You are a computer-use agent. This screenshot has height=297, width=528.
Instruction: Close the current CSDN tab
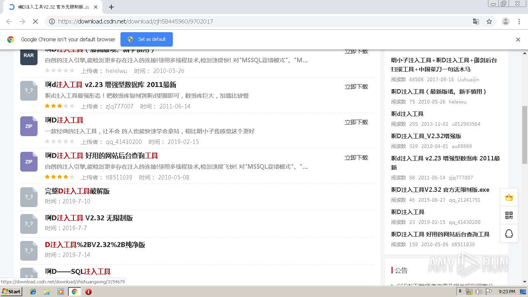(x=95, y=7)
